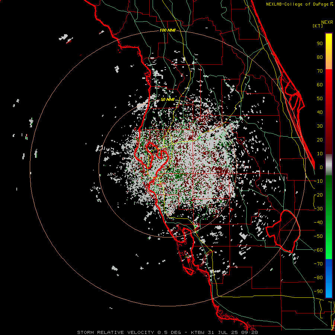Click the 40 value on the velocity scale
335x335 pixels.
pyautogui.click(x=320, y=112)
